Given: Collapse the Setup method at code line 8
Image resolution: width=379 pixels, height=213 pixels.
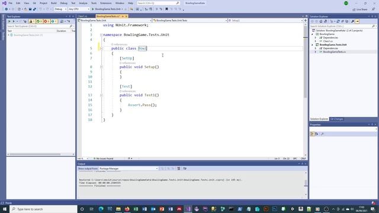Looking at the screenshot, I should pos(101,67).
